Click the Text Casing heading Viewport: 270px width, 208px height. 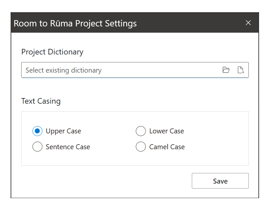(41, 101)
